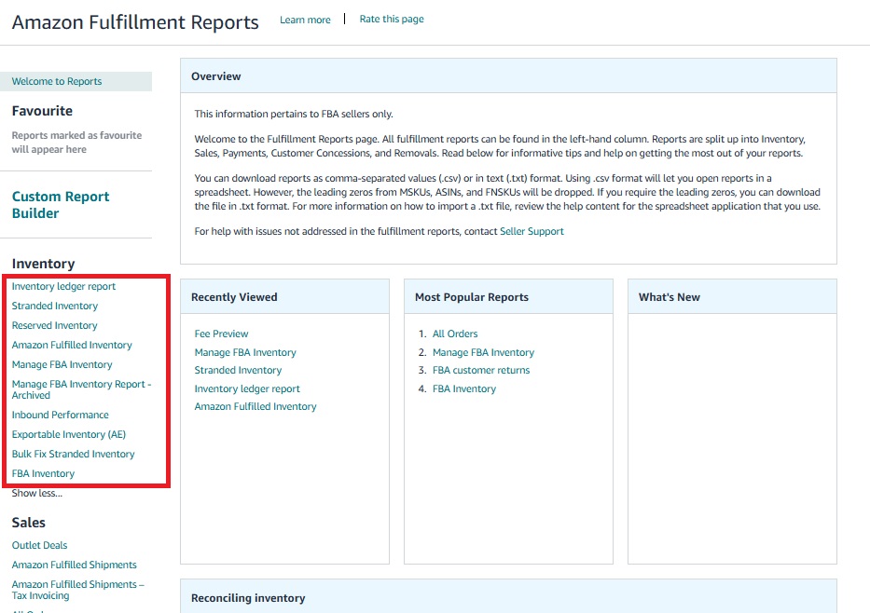Screen dimensions: 870x613
Task: Open Custom Report Builder
Action: 61,205
